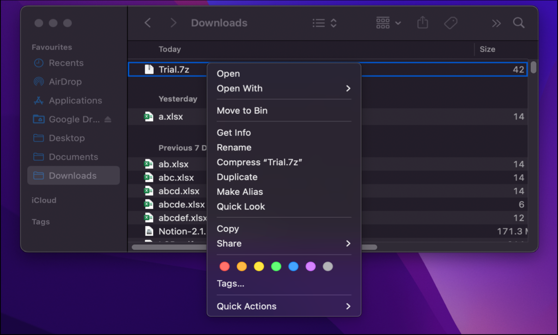The height and width of the screenshot is (335, 558).
Task: Open the list view switcher dropdown
Action: (324, 23)
